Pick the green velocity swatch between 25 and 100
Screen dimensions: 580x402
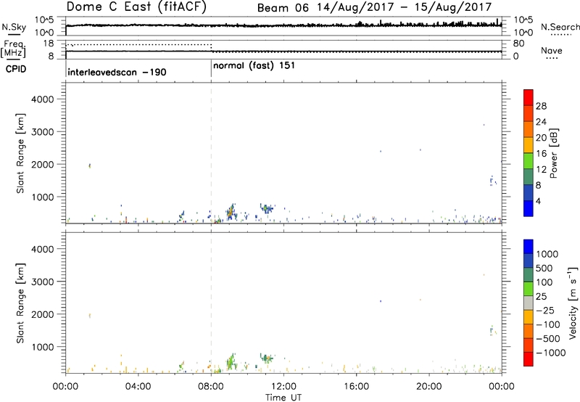pos(529,289)
